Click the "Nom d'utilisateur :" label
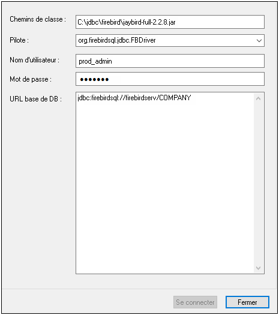The width and height of the screenshot is (279, 315). (35, 60)
